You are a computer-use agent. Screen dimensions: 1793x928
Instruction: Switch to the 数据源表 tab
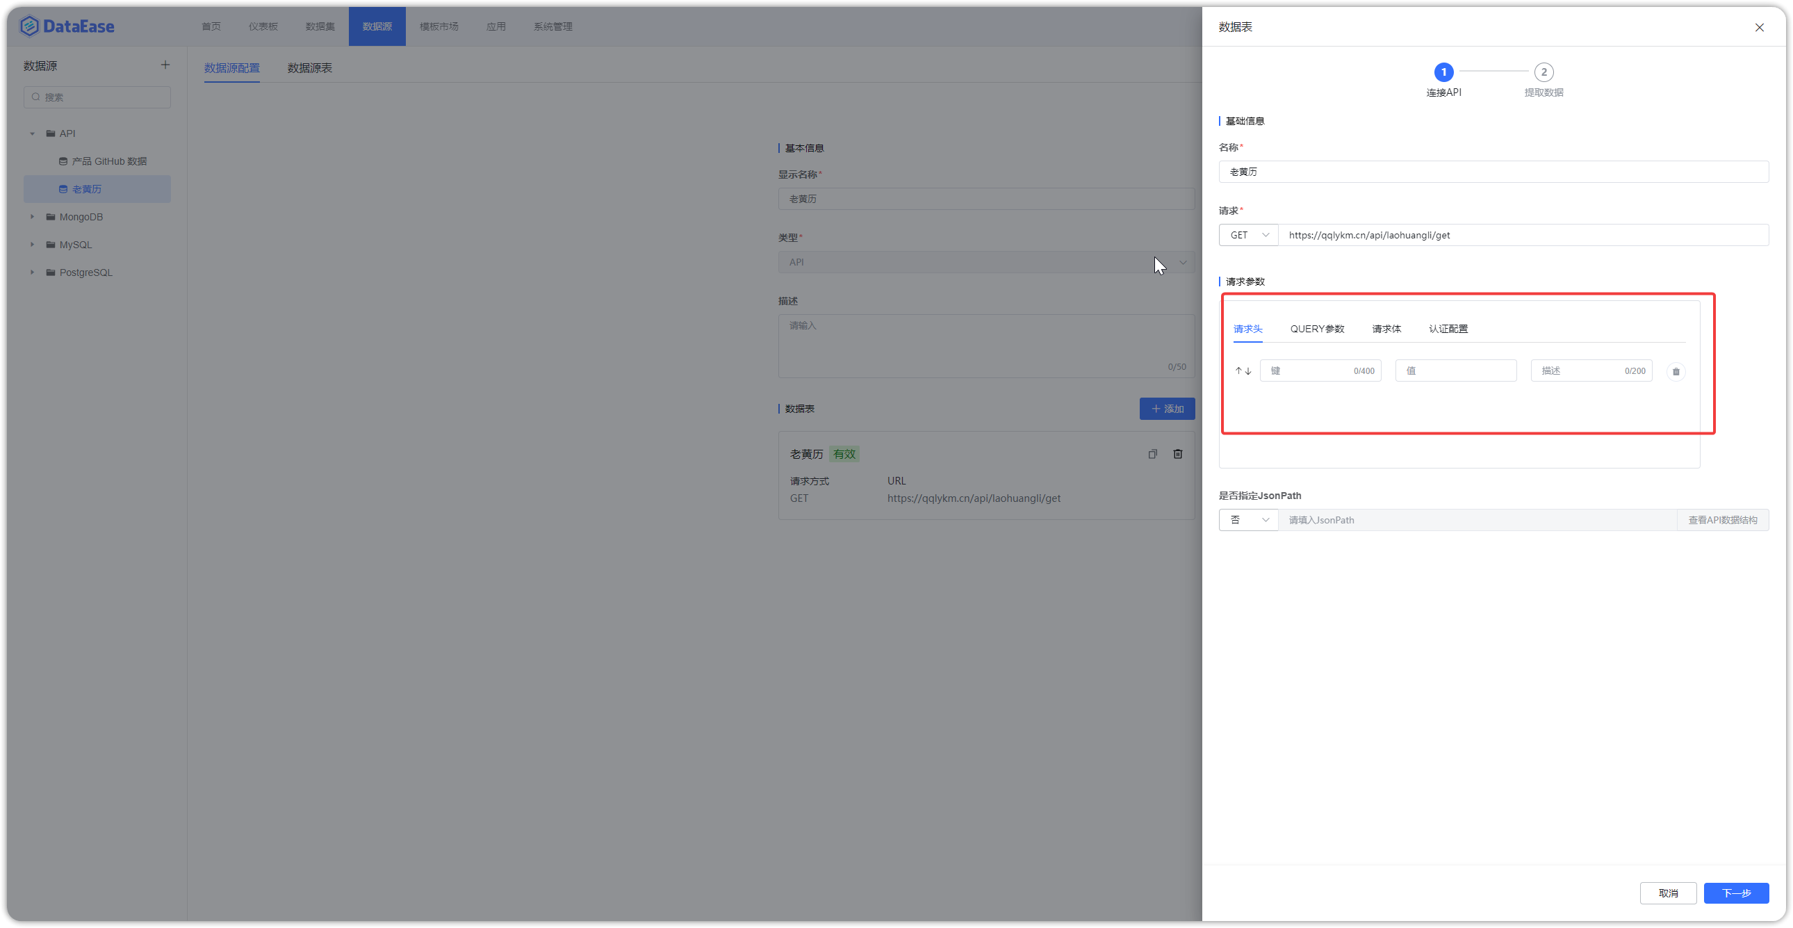(x=309, y=67)
